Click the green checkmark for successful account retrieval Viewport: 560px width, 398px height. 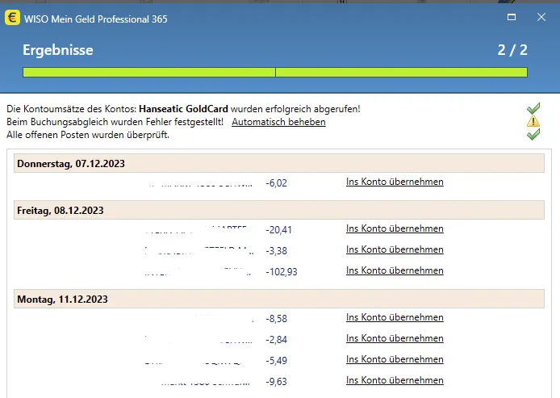tap(533, 108)
